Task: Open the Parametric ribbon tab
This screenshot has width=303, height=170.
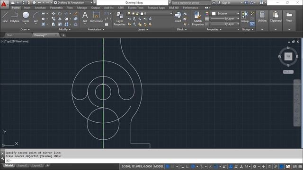Action: 56,8
